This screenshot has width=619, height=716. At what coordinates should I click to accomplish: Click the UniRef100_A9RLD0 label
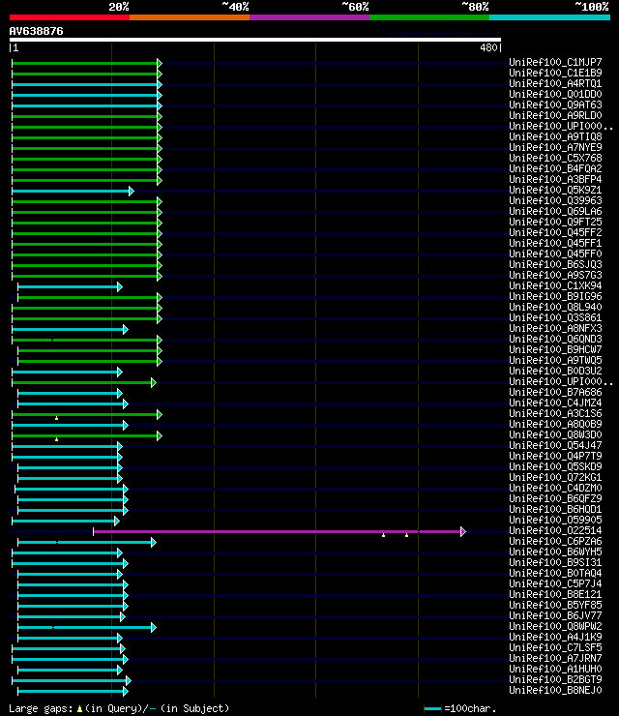[x=555, y=115]
